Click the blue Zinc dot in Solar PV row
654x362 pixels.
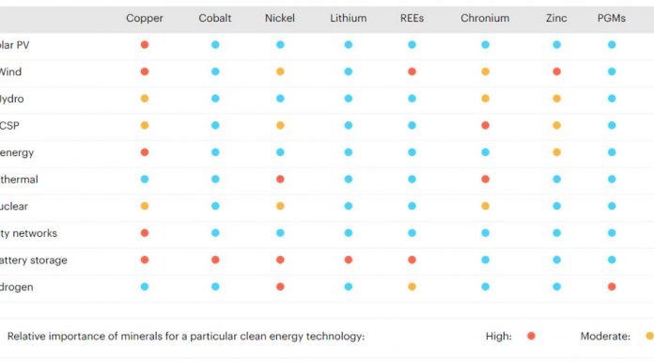pos(557,45)
